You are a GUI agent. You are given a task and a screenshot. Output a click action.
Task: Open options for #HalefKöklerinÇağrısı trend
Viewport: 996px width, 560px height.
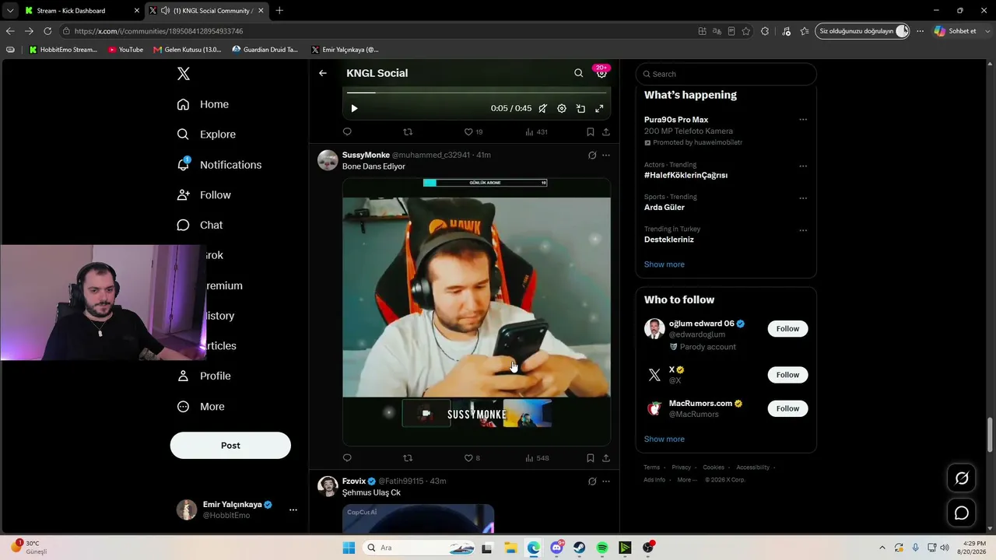[803, 166]
